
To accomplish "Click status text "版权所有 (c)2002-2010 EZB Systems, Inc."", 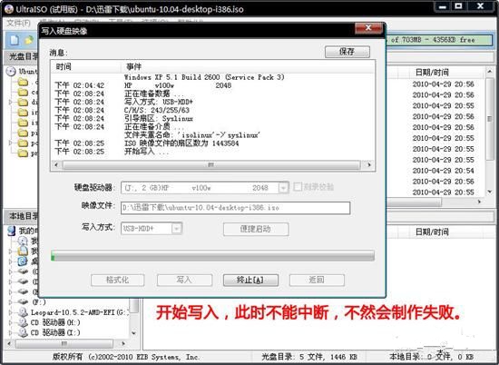I will 126,357.
